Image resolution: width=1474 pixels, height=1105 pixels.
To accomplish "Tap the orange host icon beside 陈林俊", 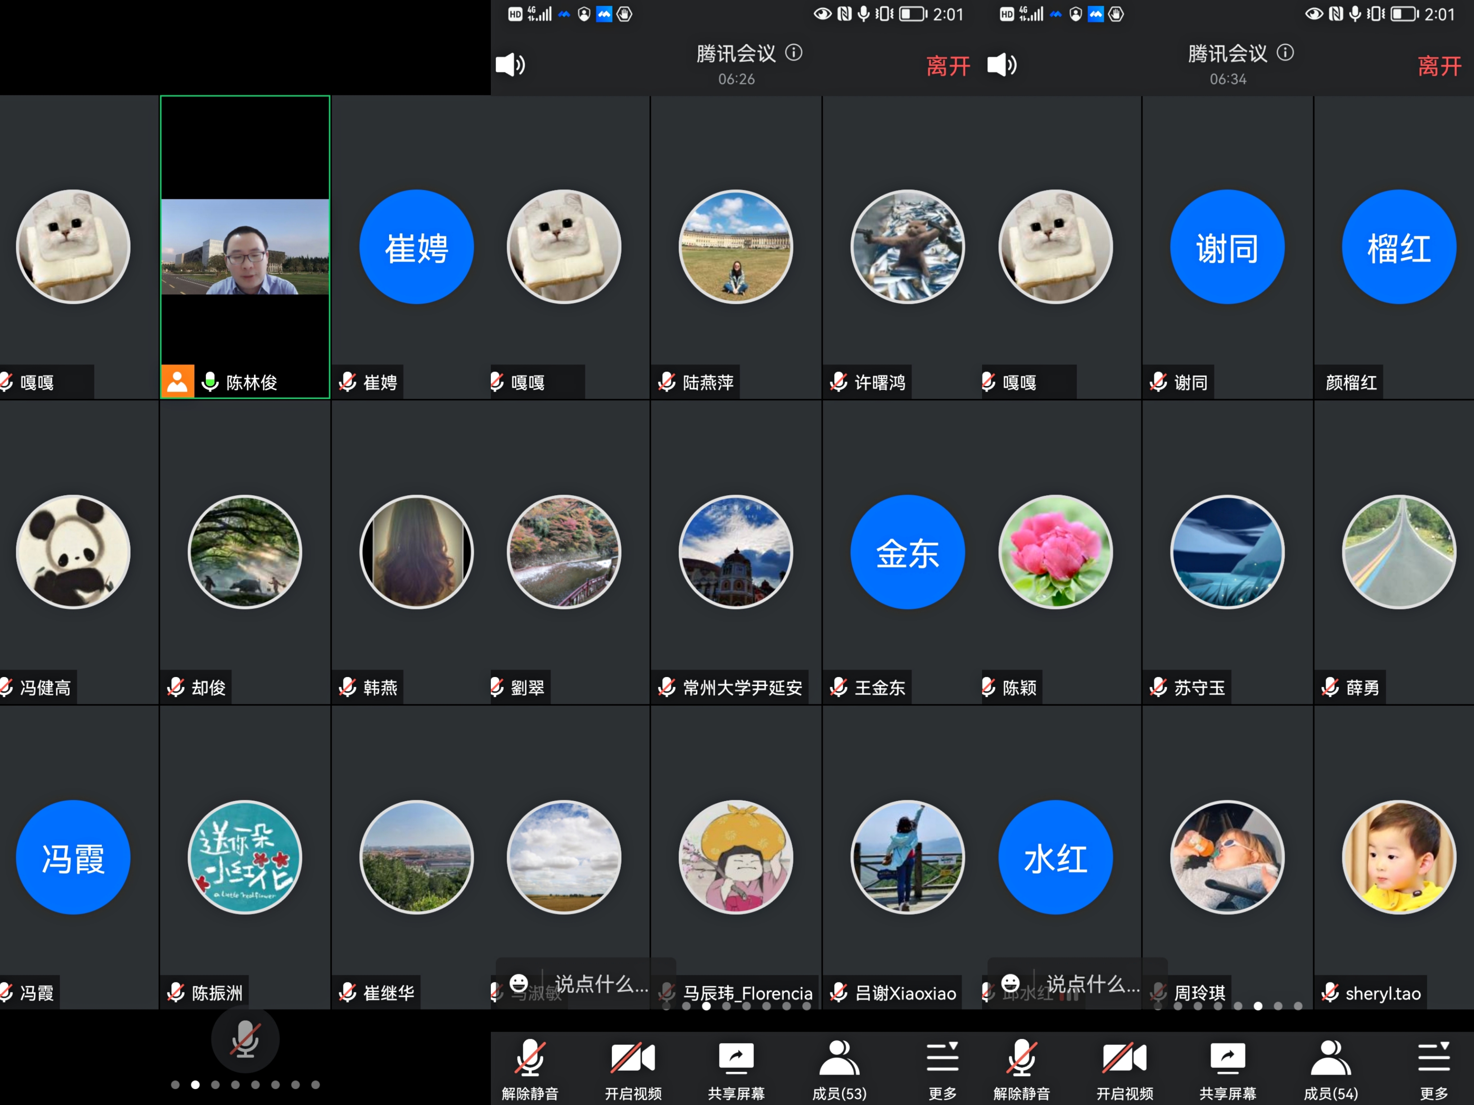I will 178,382.
